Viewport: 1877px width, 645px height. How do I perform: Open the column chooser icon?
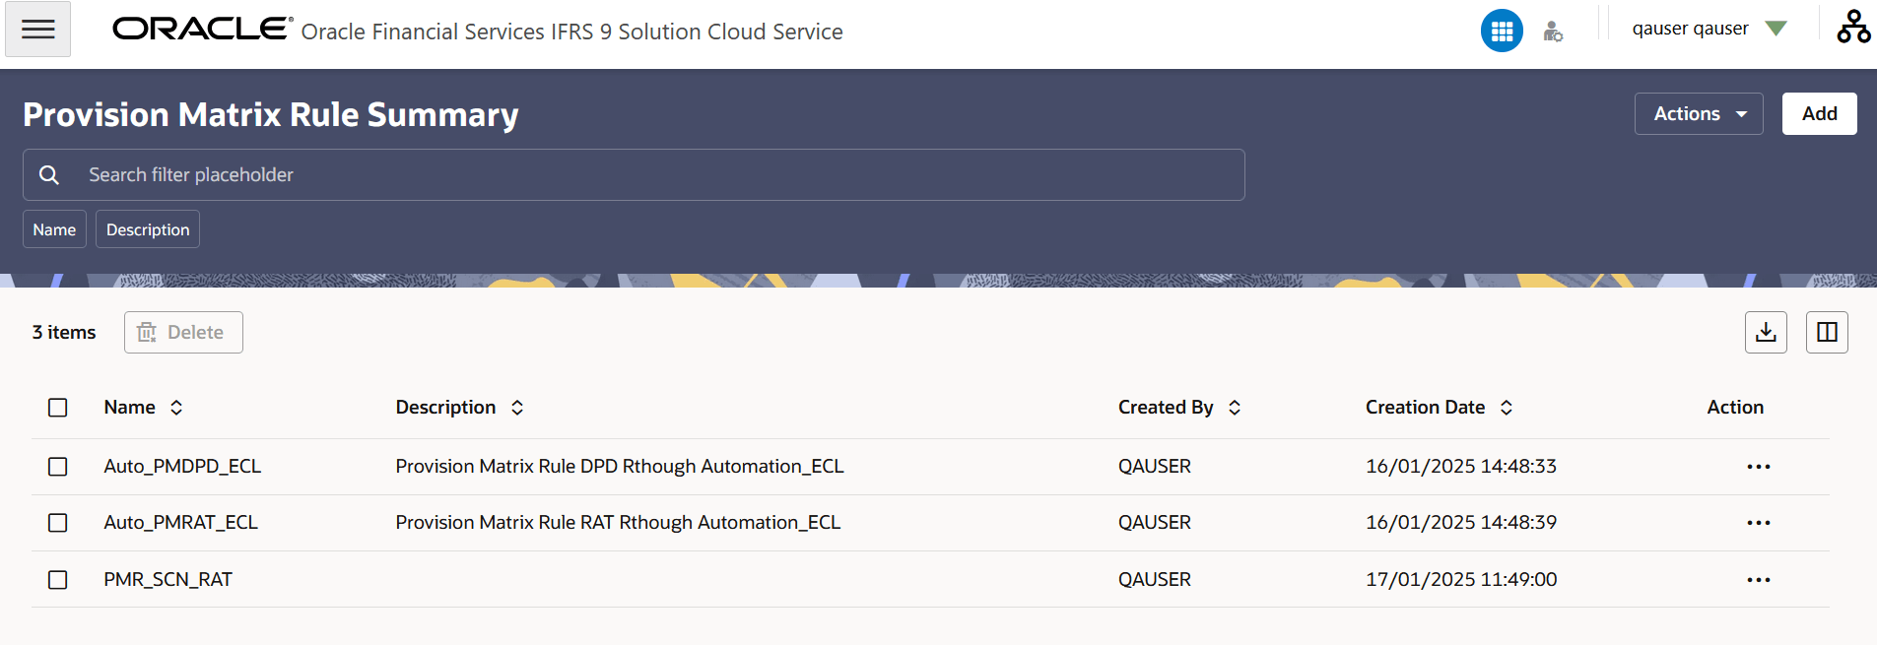1827,332
